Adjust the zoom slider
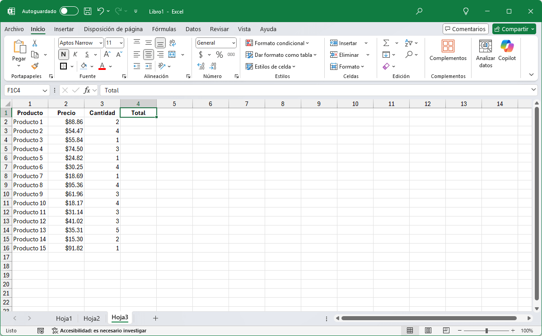 coord(486,331)
